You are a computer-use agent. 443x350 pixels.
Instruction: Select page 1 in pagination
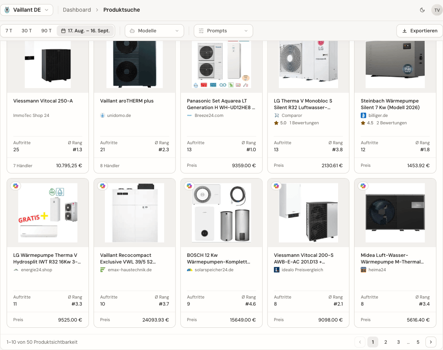(373, 342)
